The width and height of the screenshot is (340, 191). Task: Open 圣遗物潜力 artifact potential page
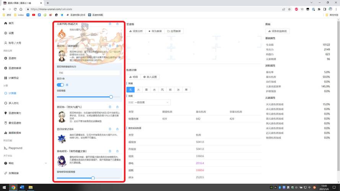pyautogui.click(x=13, y=113)
